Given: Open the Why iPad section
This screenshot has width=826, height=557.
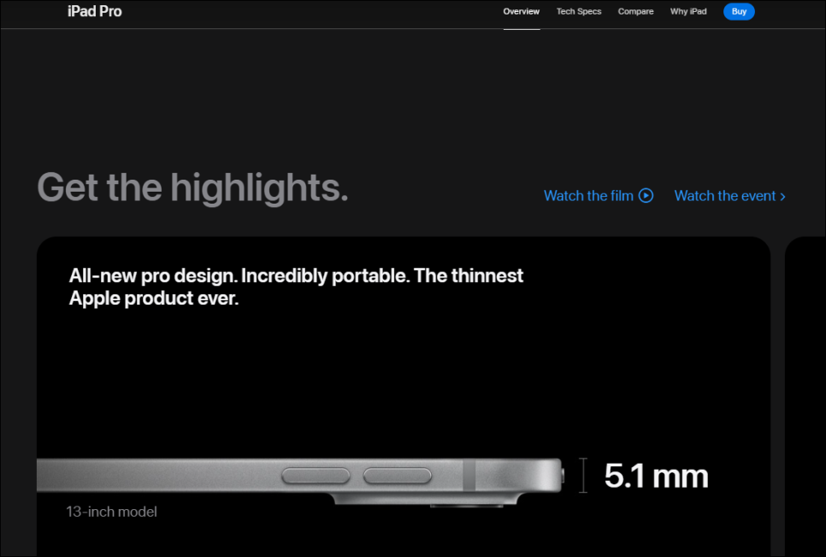Looking at the screenshot, I should (x=688, y=12).
